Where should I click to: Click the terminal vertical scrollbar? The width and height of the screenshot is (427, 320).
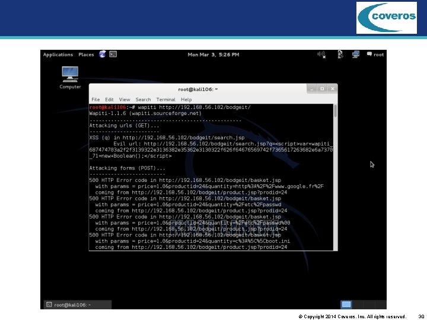pyautogui.click(x=335, y=177)
